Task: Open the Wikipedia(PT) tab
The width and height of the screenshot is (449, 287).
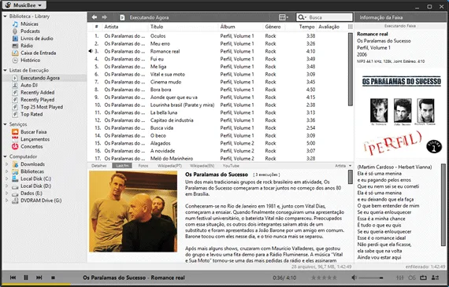Action: (169, 166)
